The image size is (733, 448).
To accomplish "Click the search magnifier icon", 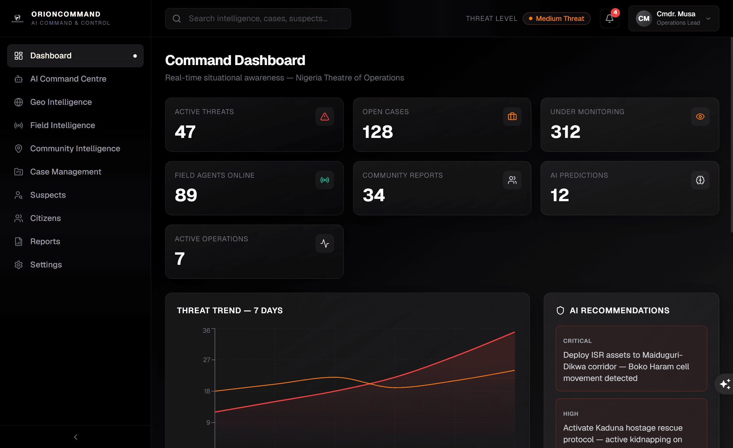I will coord(177,18).
